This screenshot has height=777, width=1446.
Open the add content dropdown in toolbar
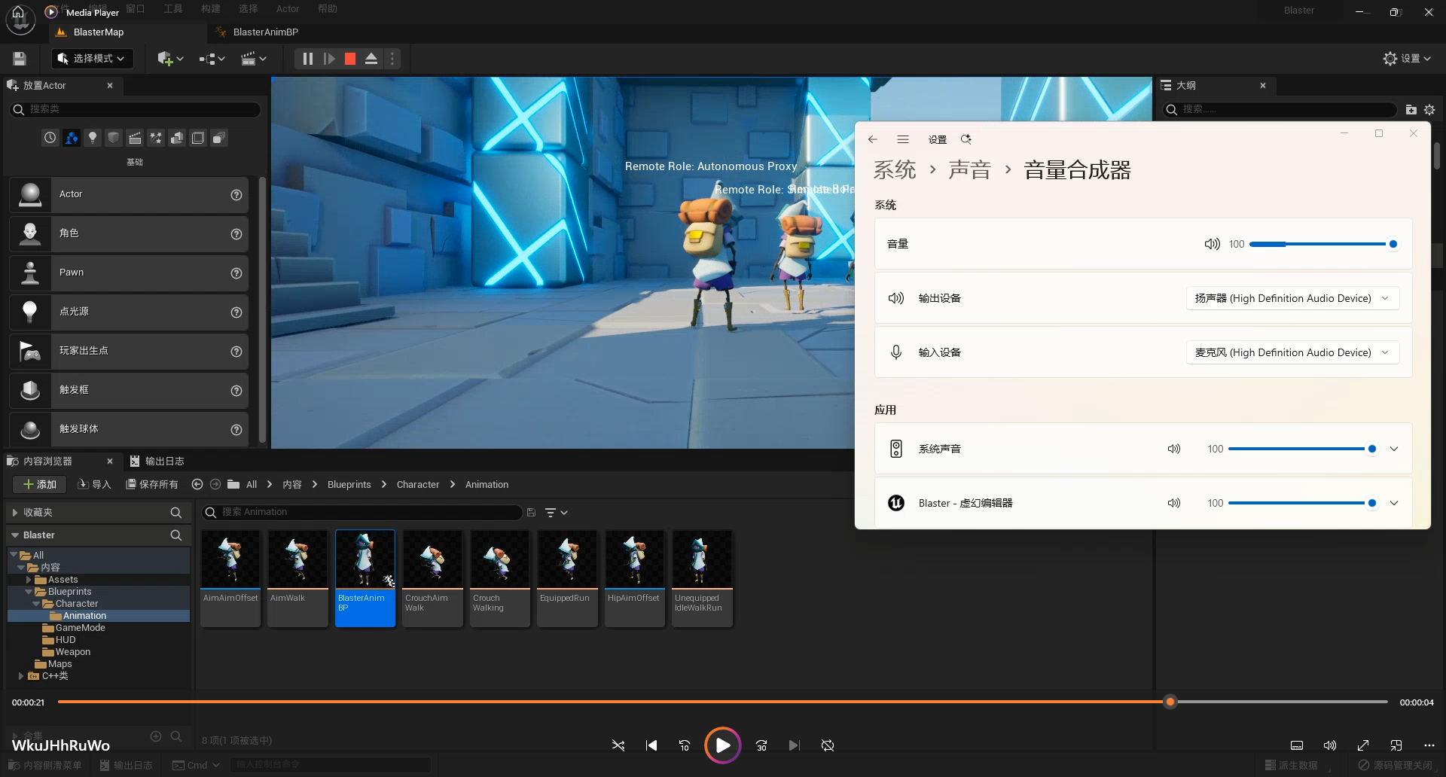click(170, 59)
